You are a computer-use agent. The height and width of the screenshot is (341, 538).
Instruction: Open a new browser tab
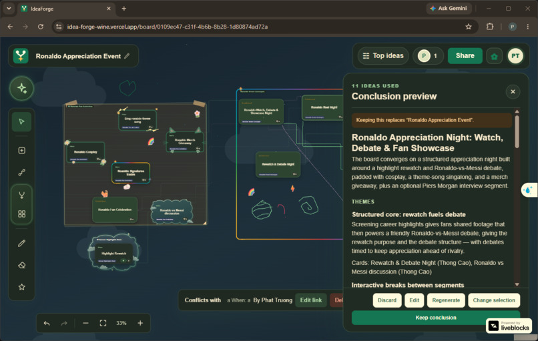pyautogui.click(x=124, y=9)
